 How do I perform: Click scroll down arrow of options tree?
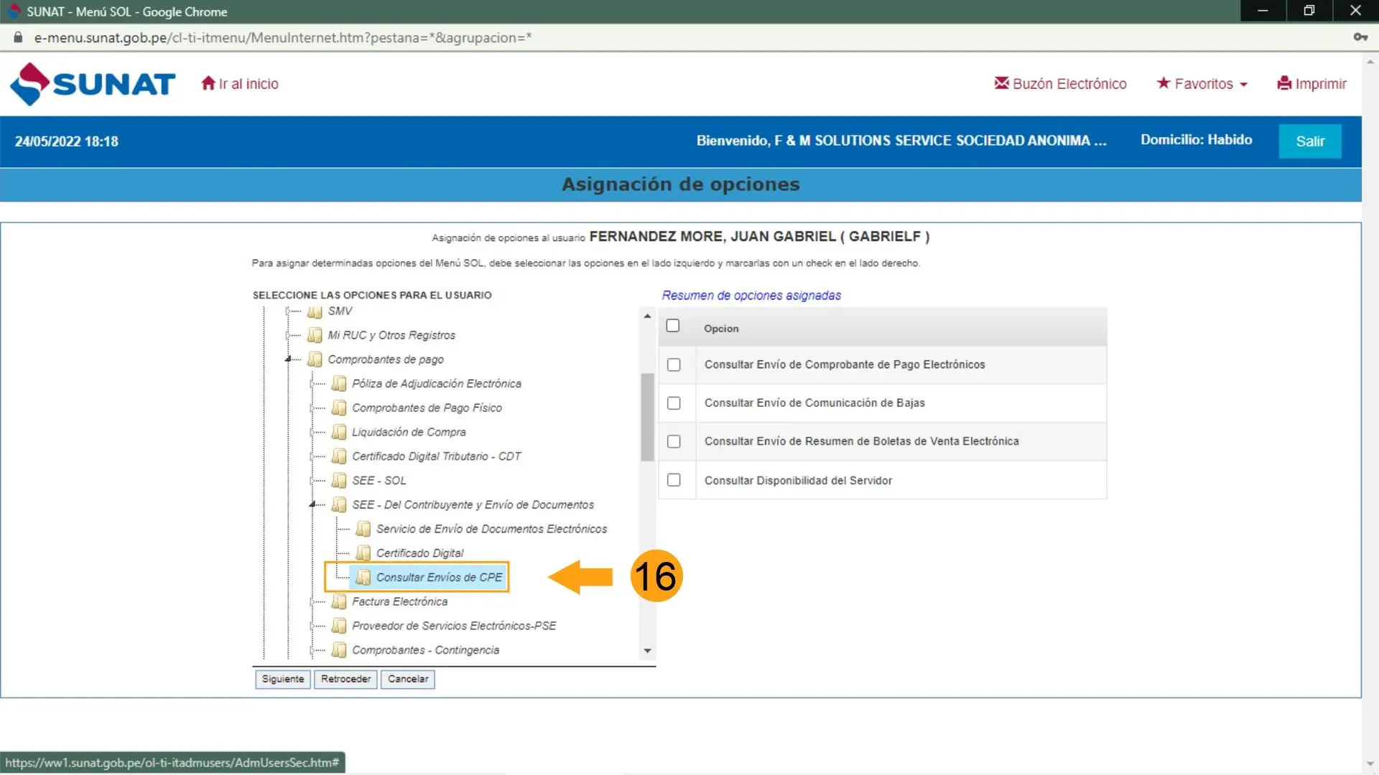(647, 651)
